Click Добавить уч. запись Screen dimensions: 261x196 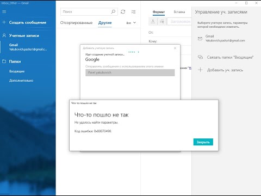click(225, 70)
